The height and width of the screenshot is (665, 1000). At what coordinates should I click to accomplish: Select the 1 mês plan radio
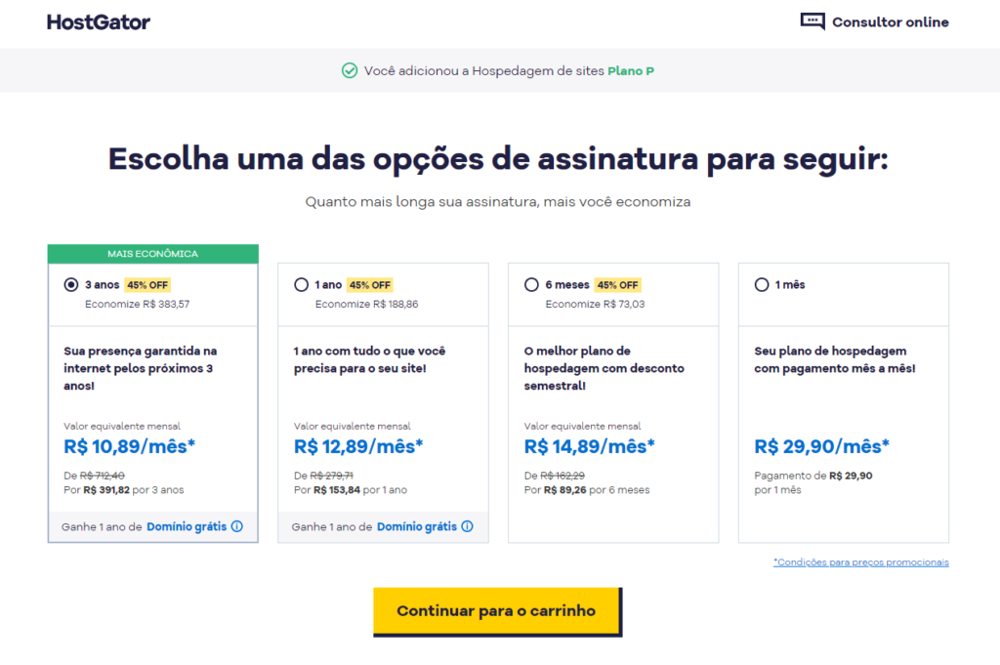coord(762,285)
